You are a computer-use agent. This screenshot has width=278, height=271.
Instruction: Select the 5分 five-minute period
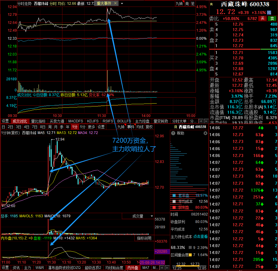pos(83,127)
